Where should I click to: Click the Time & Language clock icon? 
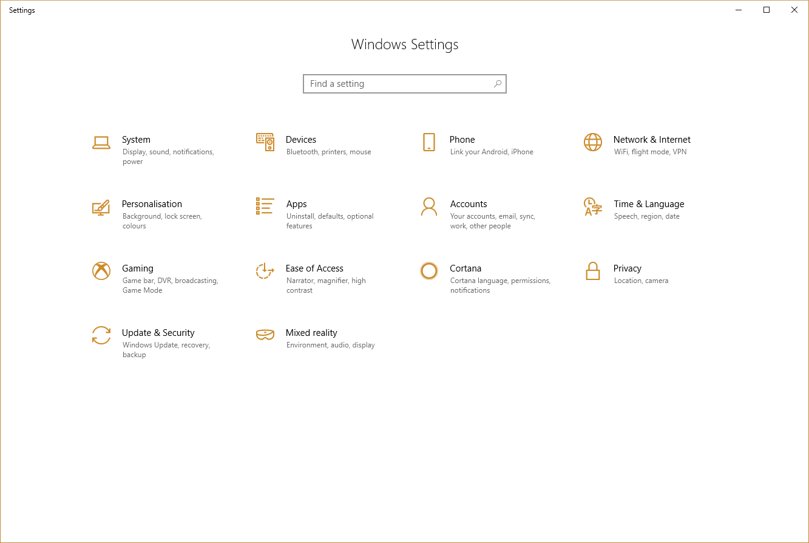[592, 207]
